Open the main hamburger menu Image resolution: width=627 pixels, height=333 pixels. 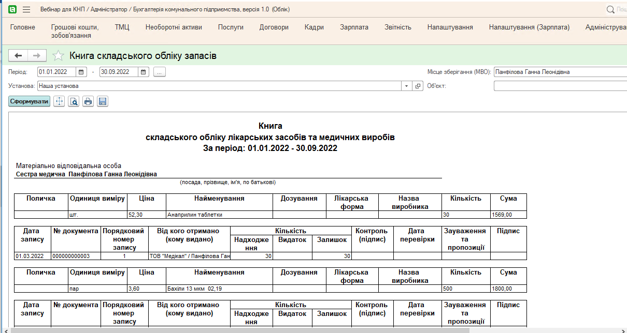pyautogui.click(x=26, y=9)
